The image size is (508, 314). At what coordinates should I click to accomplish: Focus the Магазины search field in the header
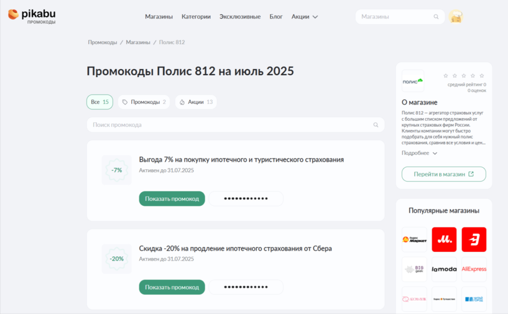pyautogui.click(x=400, y=17)
